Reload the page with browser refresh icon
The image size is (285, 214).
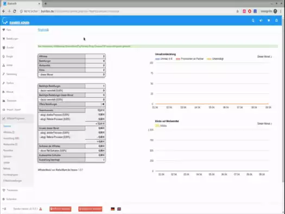point(15,11)
